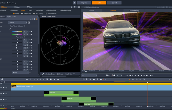The height and width of the screenshot is (110, 172).
Task: Click the create title T icon in timeline toolbar
Action: click(x=34, y=79)
